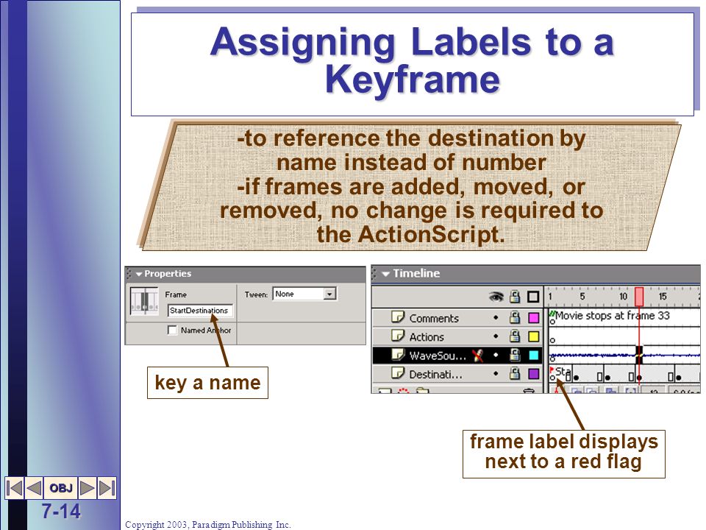706x530 pixels.
Task: Click the copyright Paradigm Publishing text
Action: [x=208, y=525]
